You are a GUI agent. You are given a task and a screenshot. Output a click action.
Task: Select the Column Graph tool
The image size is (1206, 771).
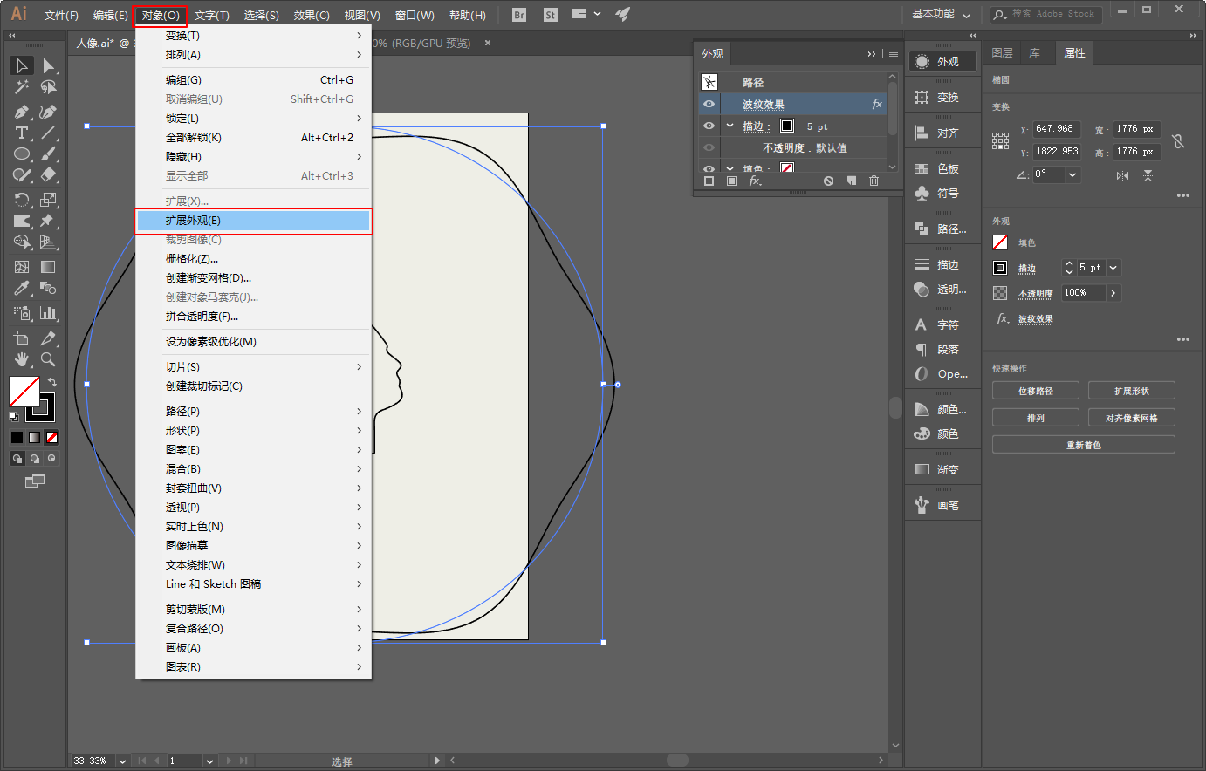point(49,312)
